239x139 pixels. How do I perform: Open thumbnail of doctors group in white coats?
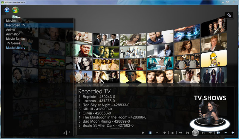coord(133,52)
